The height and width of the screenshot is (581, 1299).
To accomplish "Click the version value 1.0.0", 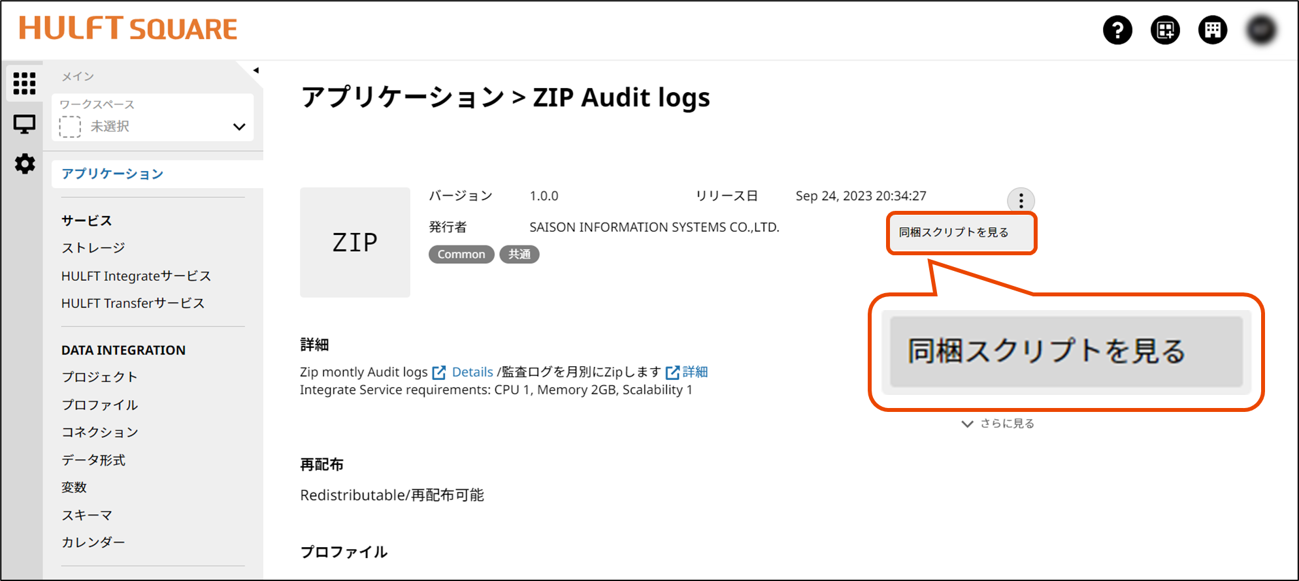I will [544, 196].
